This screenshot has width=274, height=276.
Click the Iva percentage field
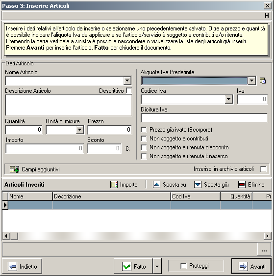[252, 99]
